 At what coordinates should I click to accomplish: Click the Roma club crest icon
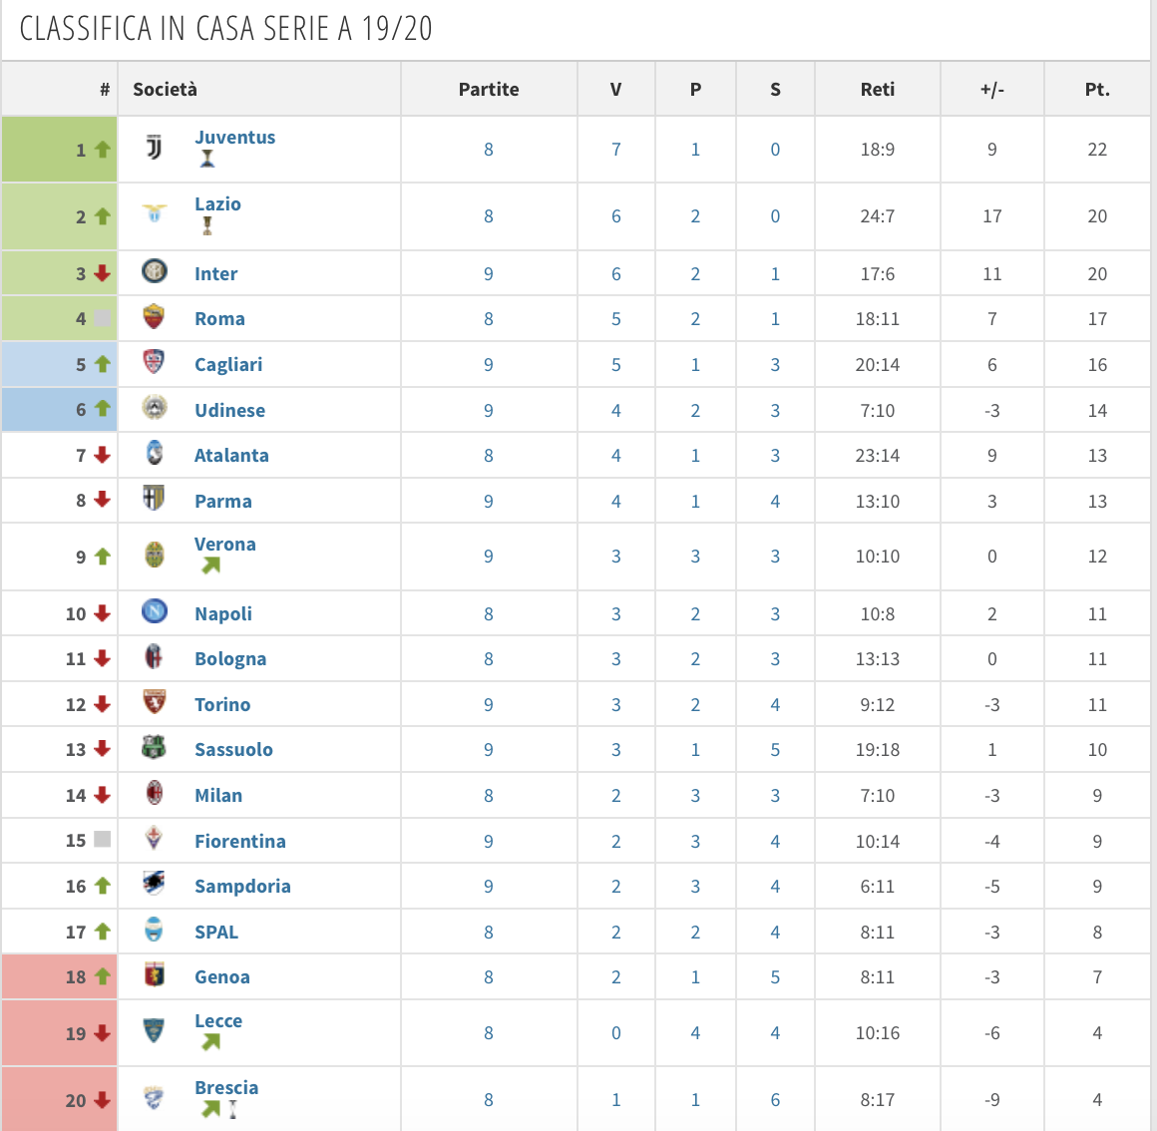[154, 317]
